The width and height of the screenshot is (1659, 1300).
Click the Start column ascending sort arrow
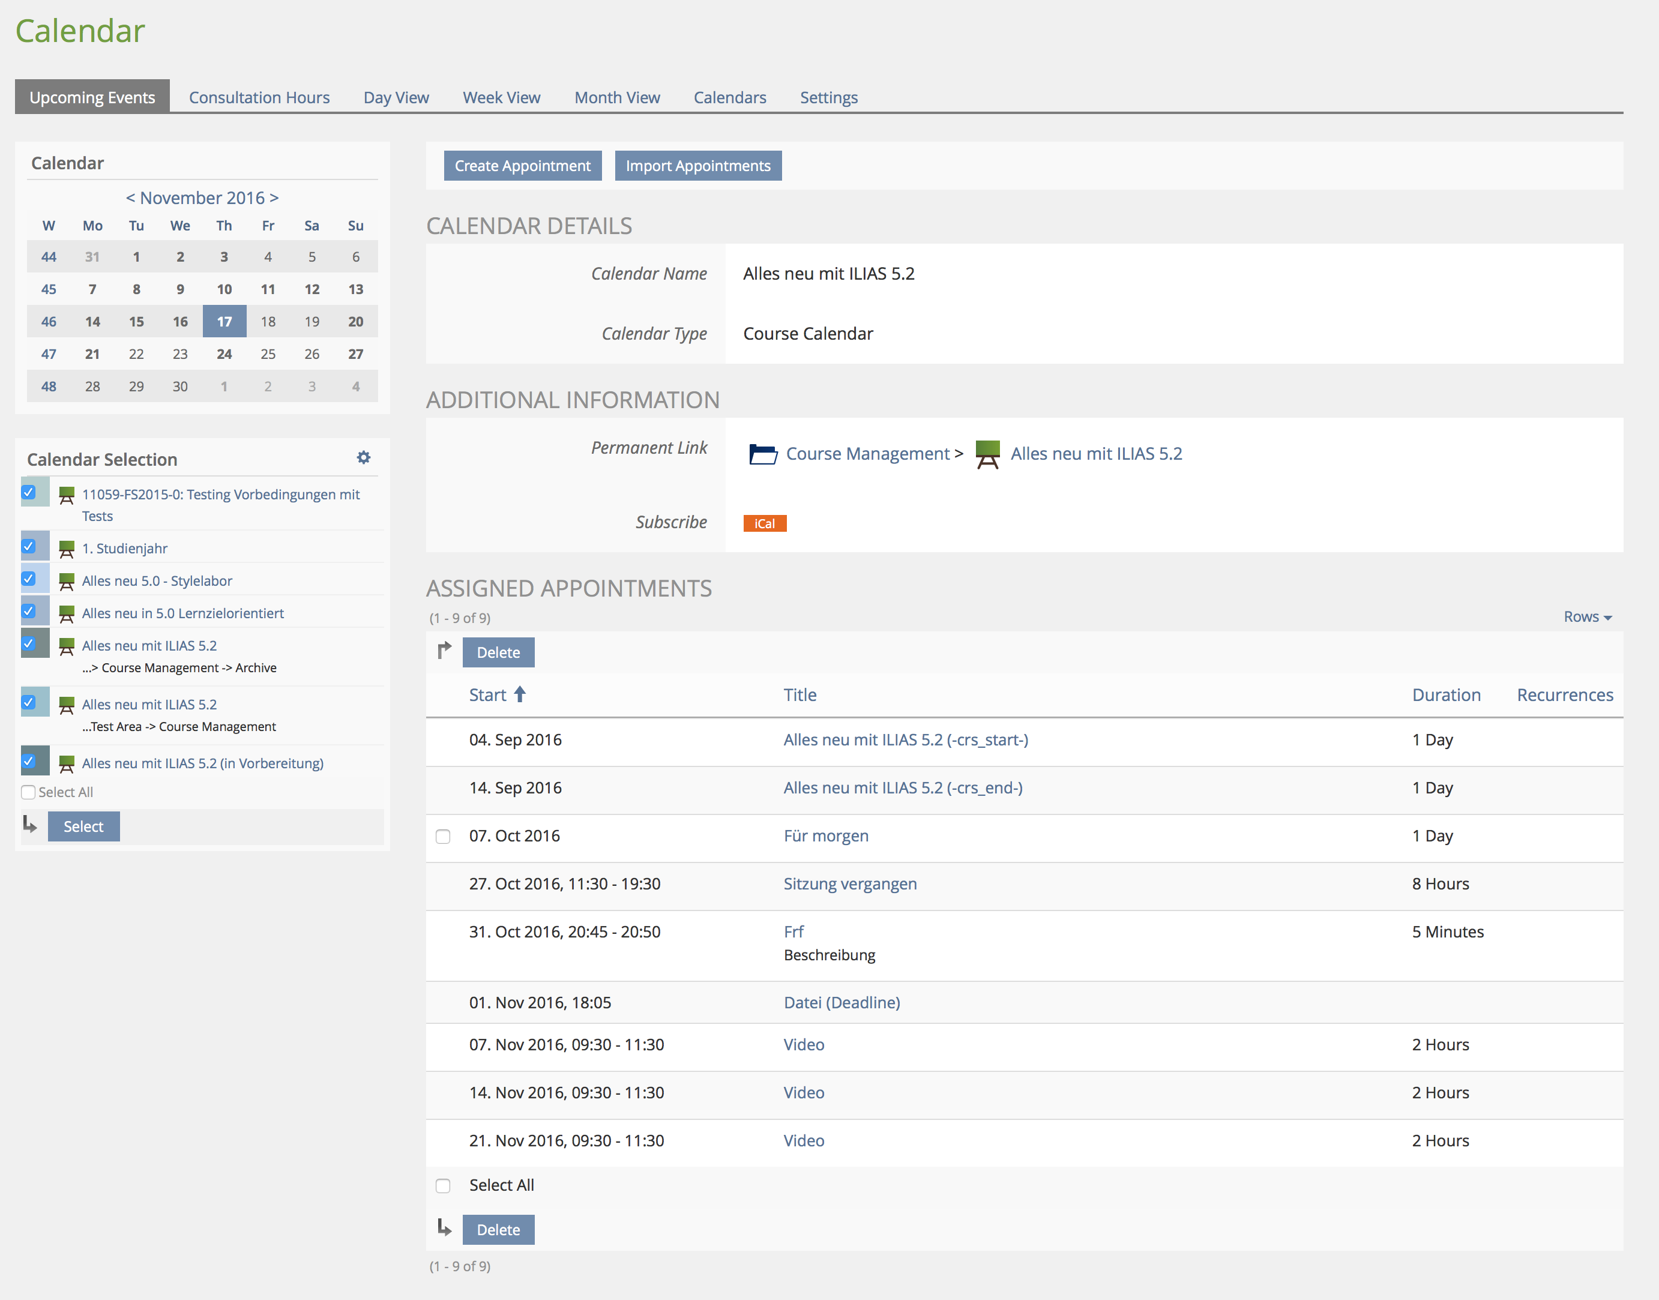tap(520, 694)
